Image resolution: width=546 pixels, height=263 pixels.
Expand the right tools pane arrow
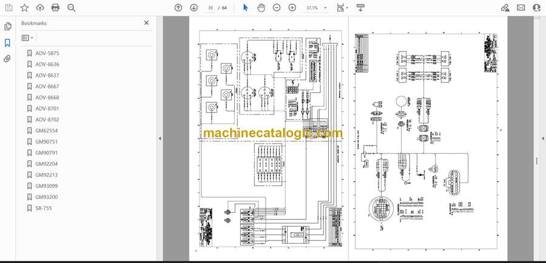[543, 138]
